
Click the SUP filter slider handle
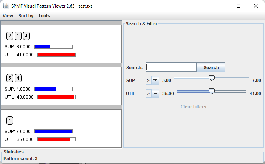point(212,78)
